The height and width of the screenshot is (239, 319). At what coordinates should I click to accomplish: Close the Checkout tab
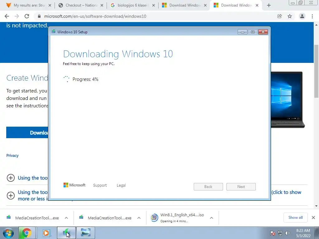click(x=102, y=6)
